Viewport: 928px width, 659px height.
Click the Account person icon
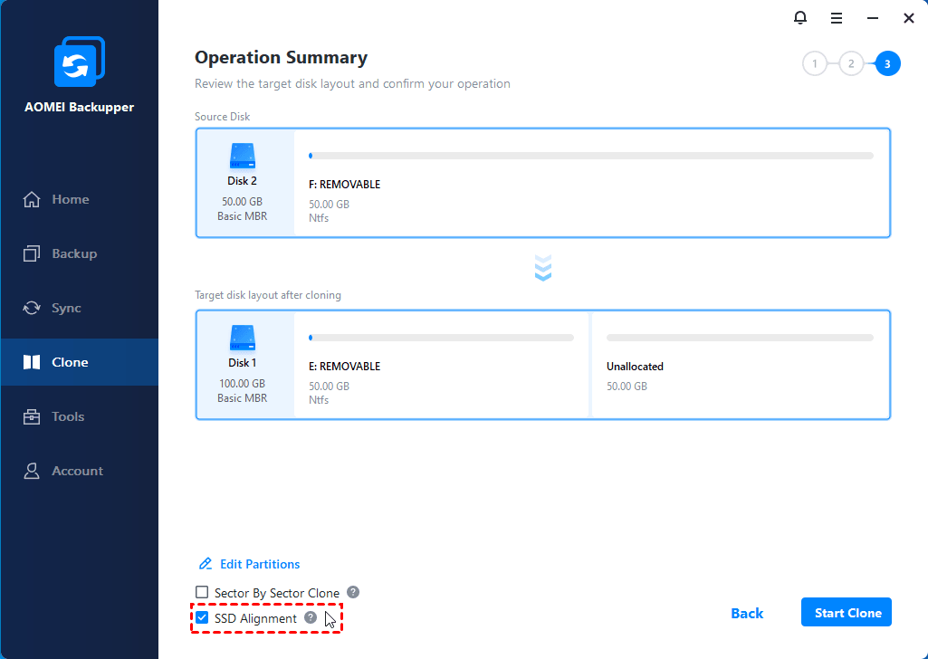32,471
